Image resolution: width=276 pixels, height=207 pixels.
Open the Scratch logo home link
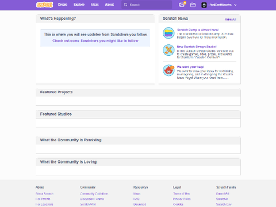click(44, 5)
